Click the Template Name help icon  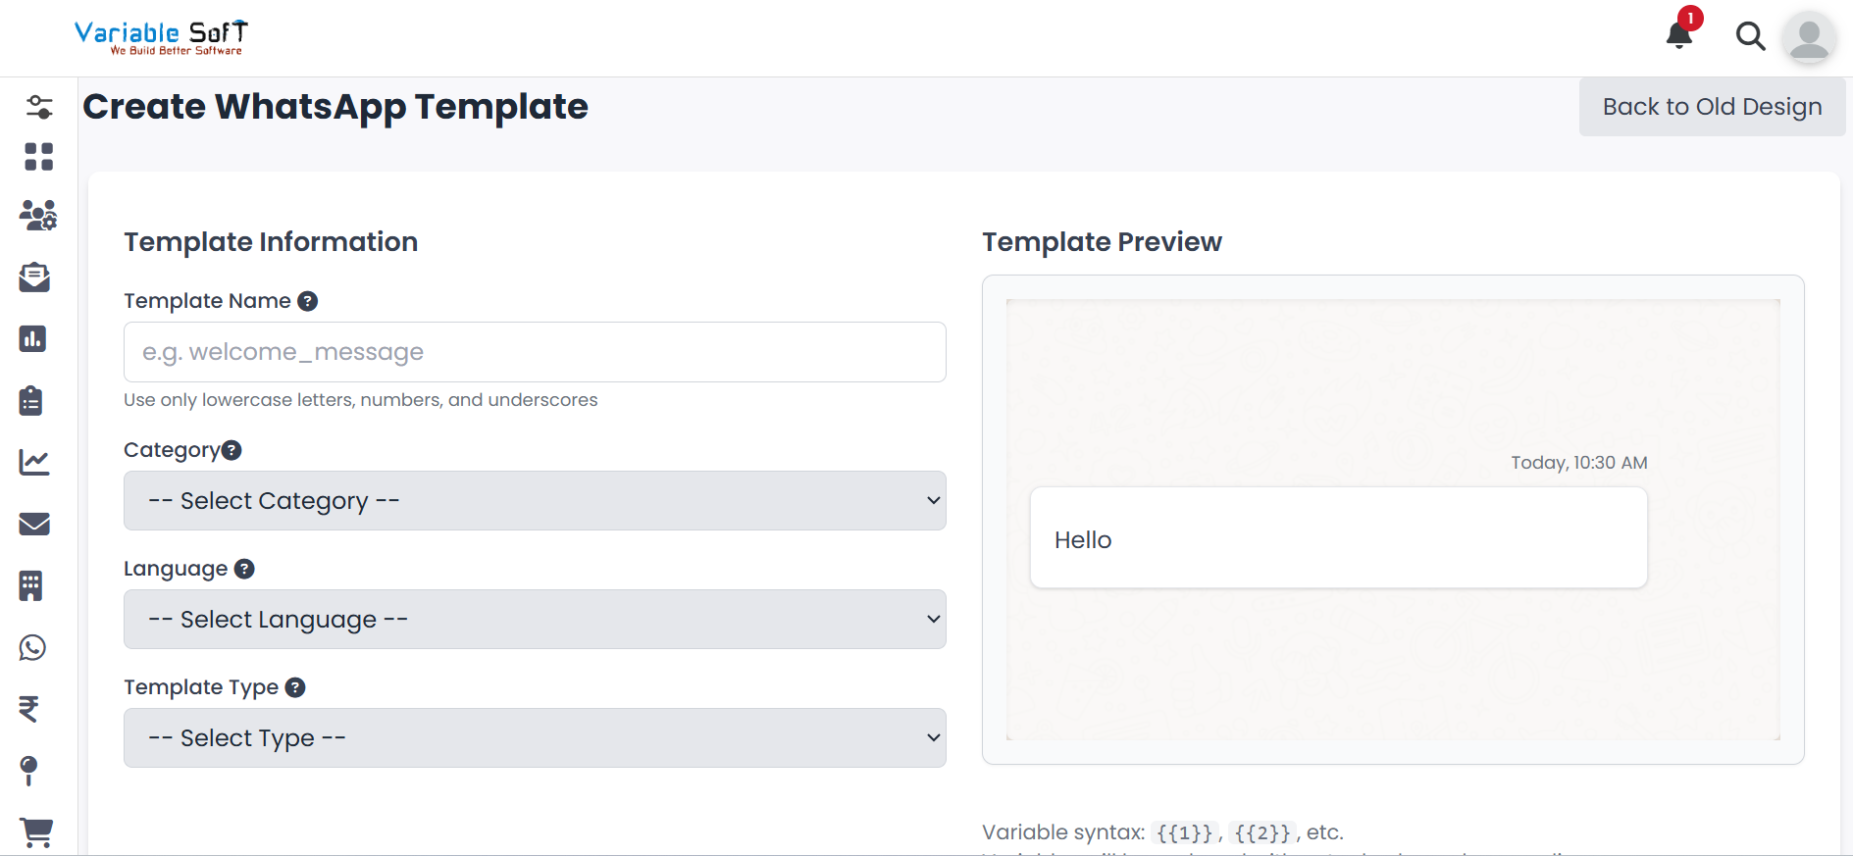[x=308, y=301]
